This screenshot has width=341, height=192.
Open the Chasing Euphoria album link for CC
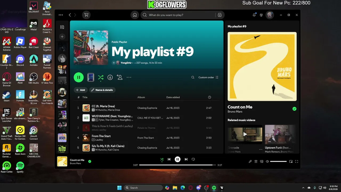147,108
